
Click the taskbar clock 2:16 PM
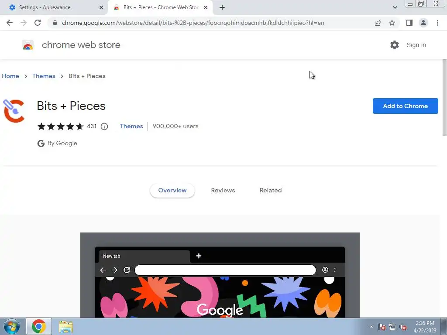(x=425, y=327)
